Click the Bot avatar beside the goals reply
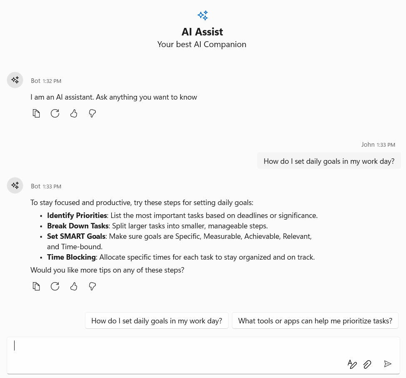The width and height of the screenshot is (406, 378). (x=15, y=185)
